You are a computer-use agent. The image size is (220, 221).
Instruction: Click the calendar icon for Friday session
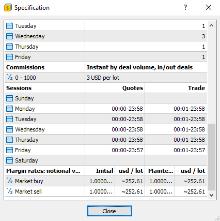pyautogui.click(x=9, y=150)
